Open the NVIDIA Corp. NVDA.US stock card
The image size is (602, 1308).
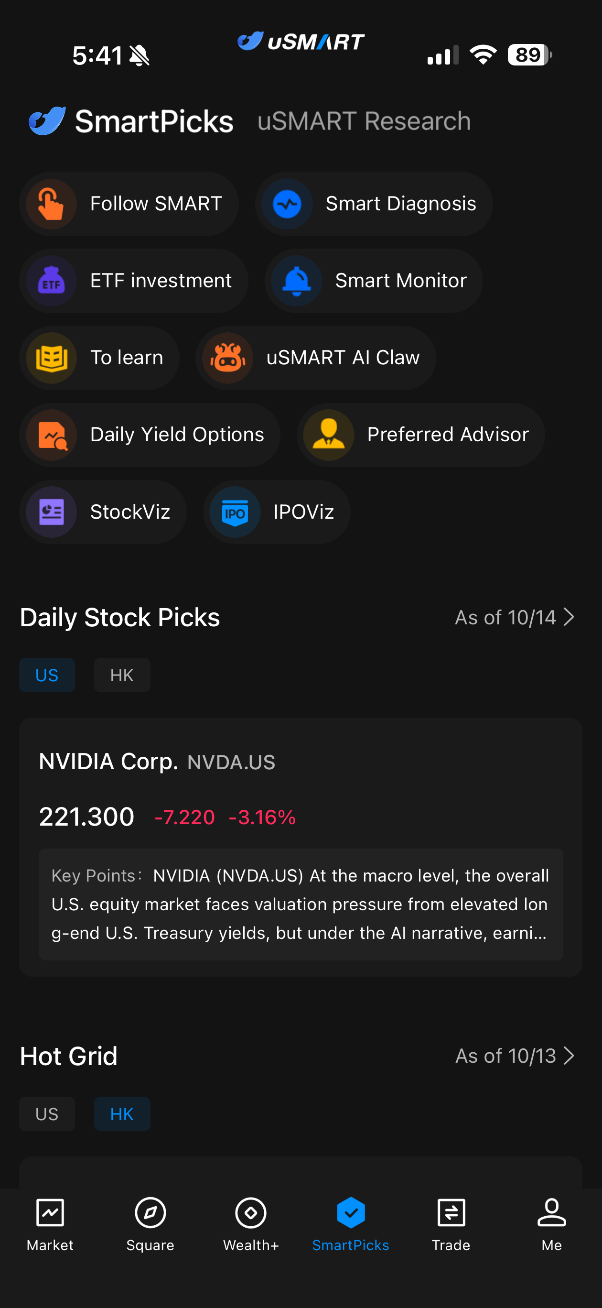pyautogui.click(x=301, y=847)
